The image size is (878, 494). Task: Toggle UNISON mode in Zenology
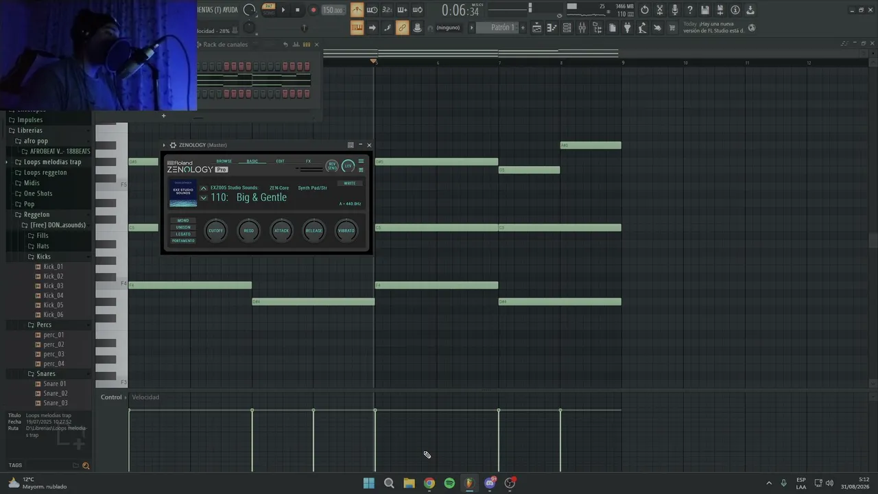pyautogui.click(x=183, y=227)
